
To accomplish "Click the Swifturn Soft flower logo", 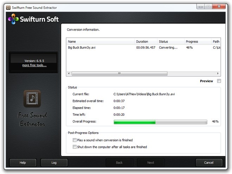I will [13, 19].
